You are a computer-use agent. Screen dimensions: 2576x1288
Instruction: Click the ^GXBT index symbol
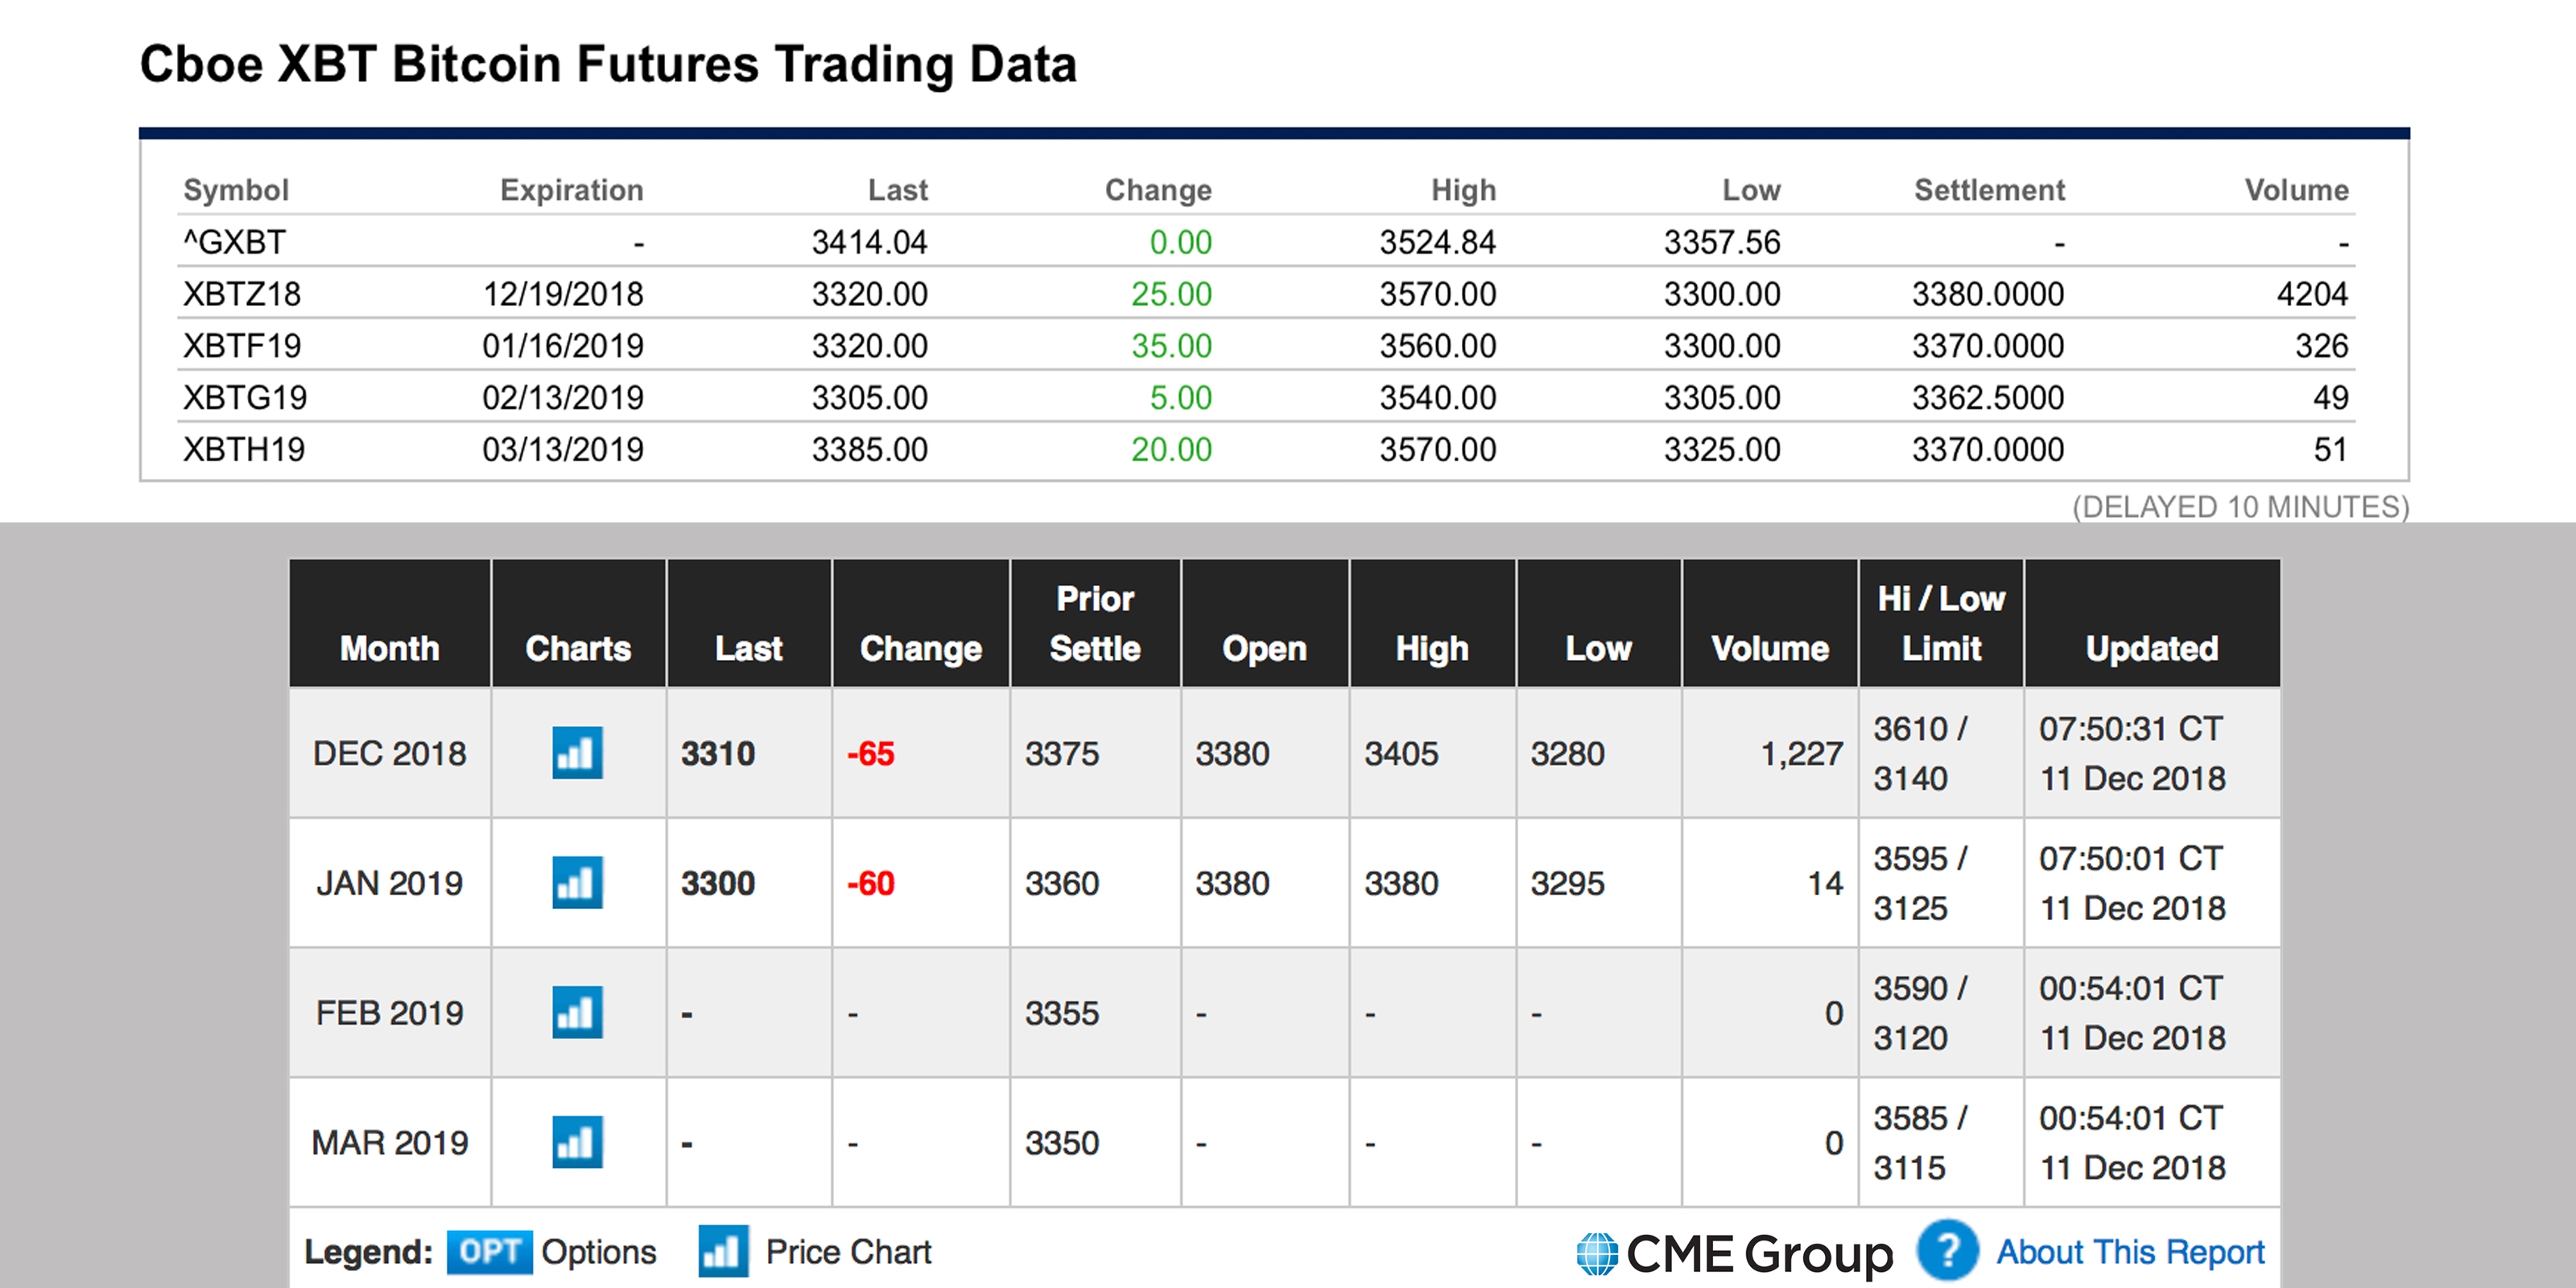[x=235, y=242]
